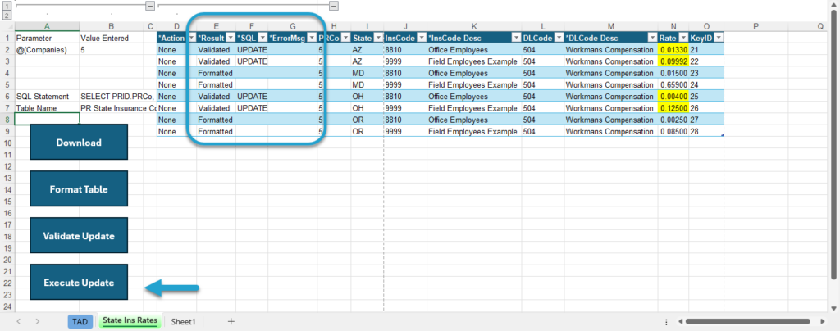Open the *ErrorMsg column filter dropdown
840x331 pixels.
[x=313, y=38]
